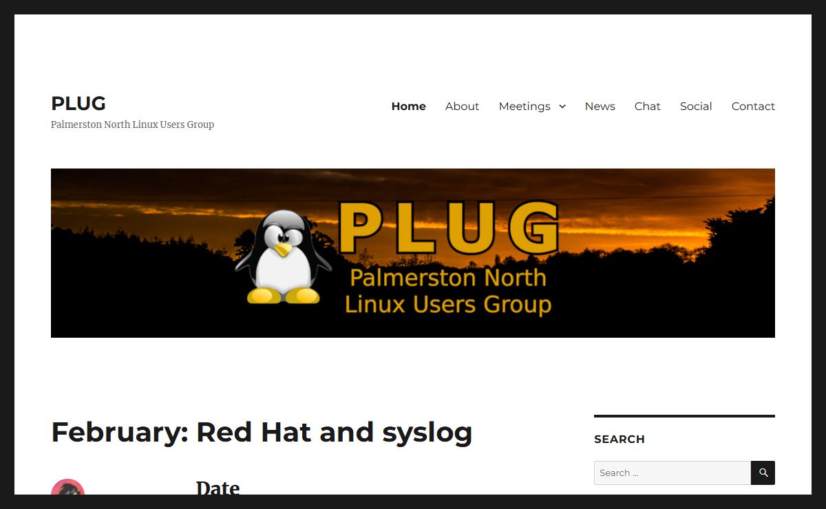The height and width of the screenshot is (509, 826).
Task: Open the Meetings menu item
Action: click(525, 106)
